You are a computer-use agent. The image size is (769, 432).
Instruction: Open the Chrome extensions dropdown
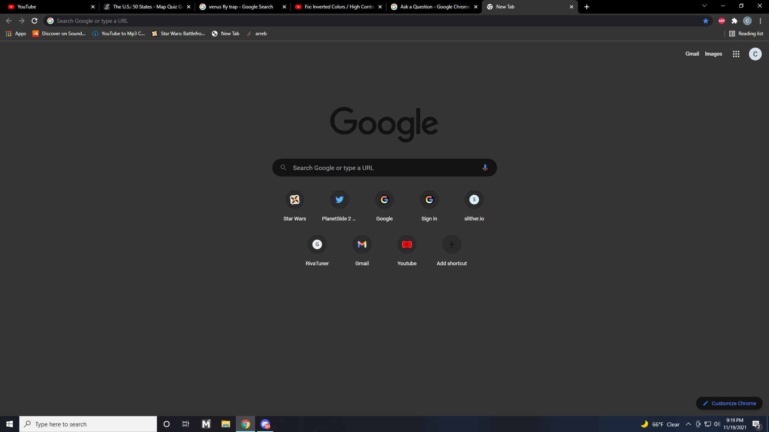(x=735, y=20)
